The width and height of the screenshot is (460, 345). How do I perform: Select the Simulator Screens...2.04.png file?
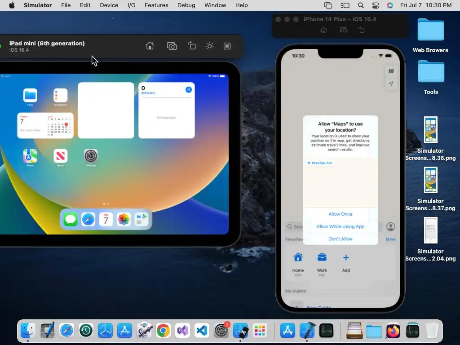point(430,239)
